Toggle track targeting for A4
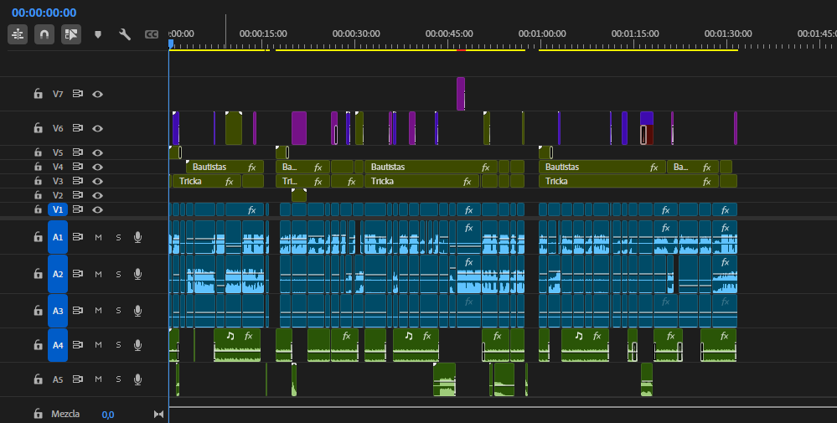 [x=58, y=344]
